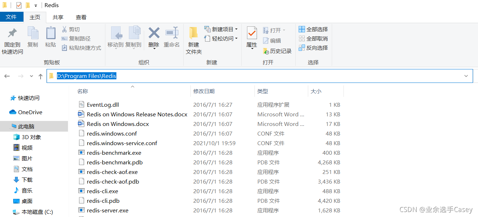Image resolution: width=478 pixels, height=217 pixels.
Task: Click Cut (剪切) scissors icon
Action: click(65, 29)
